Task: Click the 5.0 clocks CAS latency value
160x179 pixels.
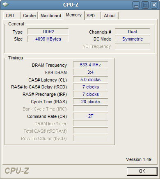Action: pos(90,79)
